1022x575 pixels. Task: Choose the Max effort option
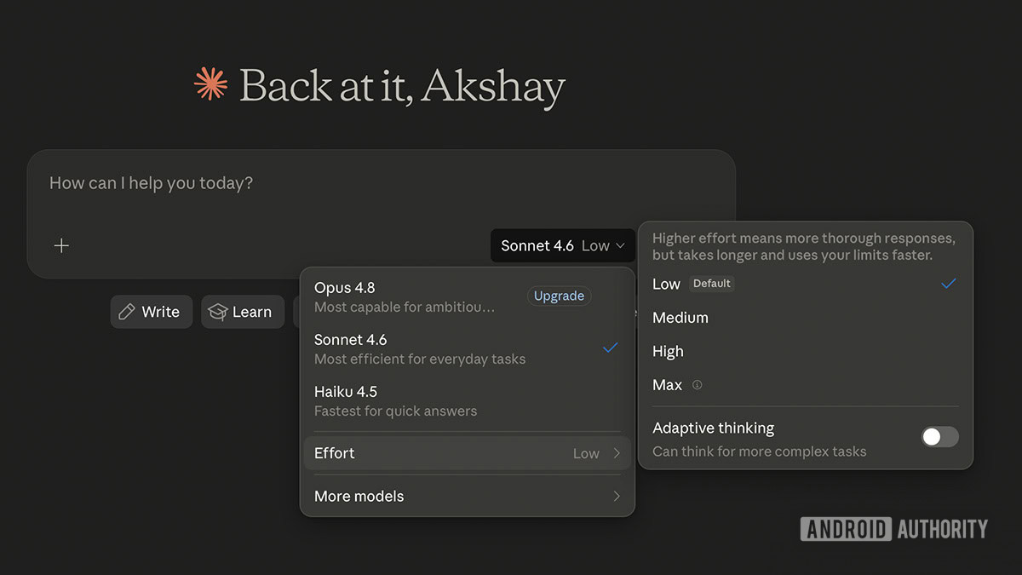click(x=805, y=385)
